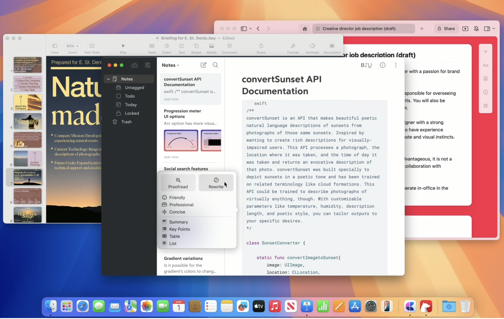
Task: Choose the Concise rewrite option
Action: [177, 212]
